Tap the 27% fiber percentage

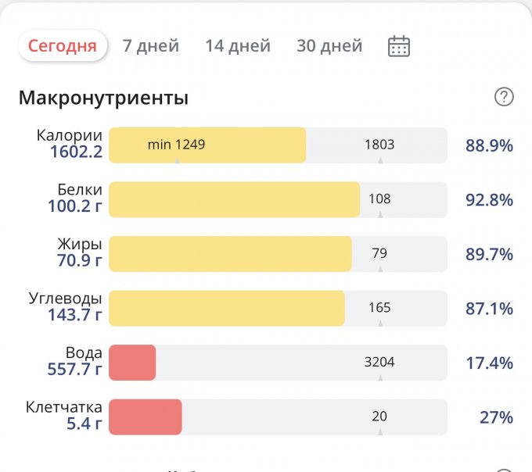click(496, 417)
